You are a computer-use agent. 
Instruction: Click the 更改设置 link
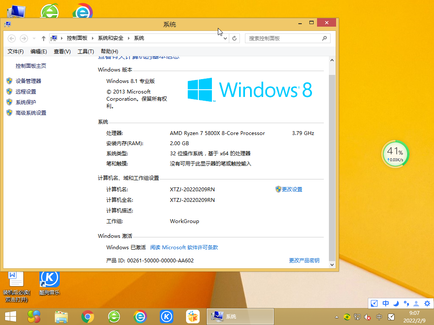292,189
